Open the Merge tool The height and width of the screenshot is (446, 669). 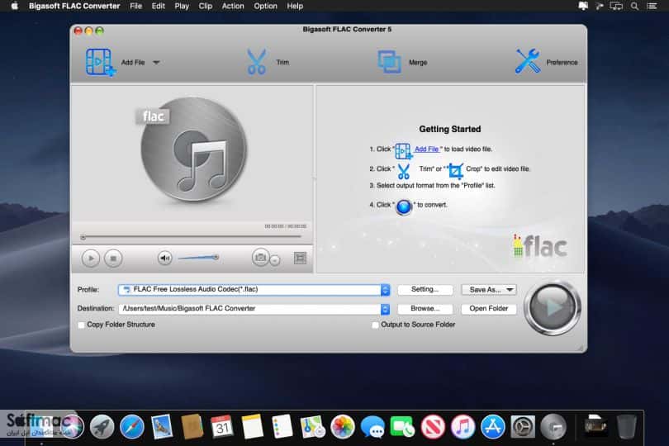click(389, 62)
